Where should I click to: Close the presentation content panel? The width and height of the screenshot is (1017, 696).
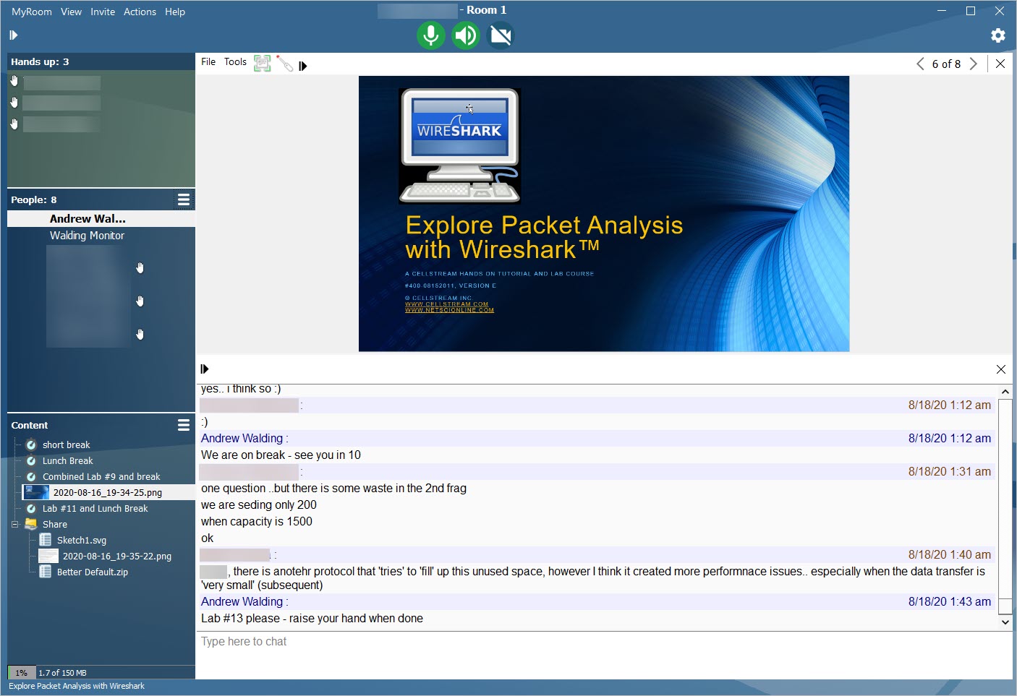1000,64
